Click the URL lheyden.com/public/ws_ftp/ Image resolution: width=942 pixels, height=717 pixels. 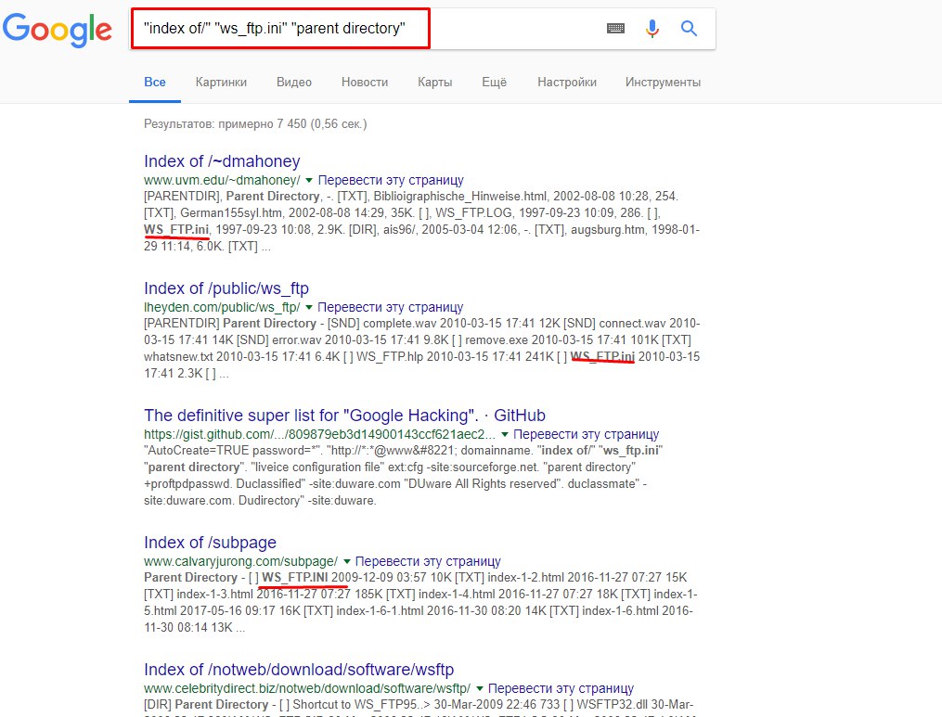[222, 307]
